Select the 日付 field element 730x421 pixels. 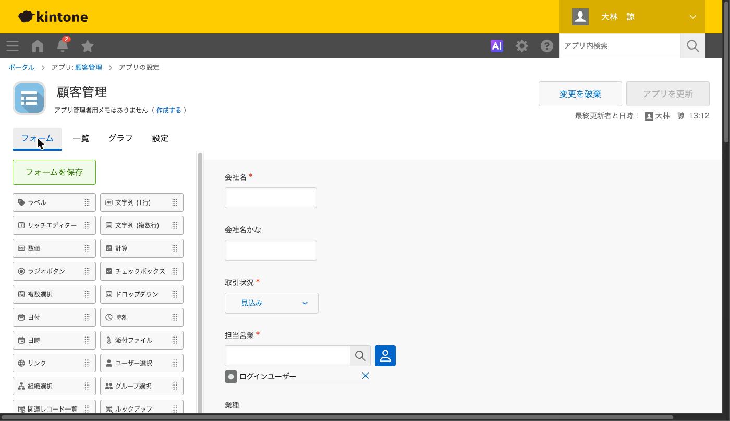pyautogui.click(x=54, y=317)
